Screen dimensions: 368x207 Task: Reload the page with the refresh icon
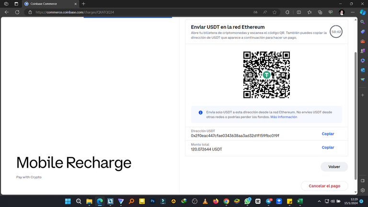(x=17, y=12)
